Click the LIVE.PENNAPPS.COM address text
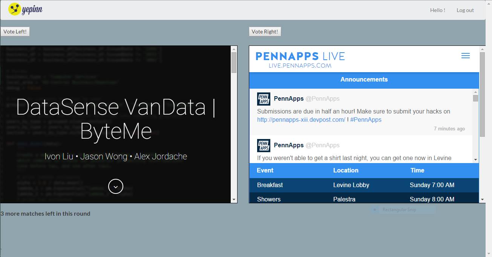This screenshot has width=492, height=257. click(x=300, y=65)
